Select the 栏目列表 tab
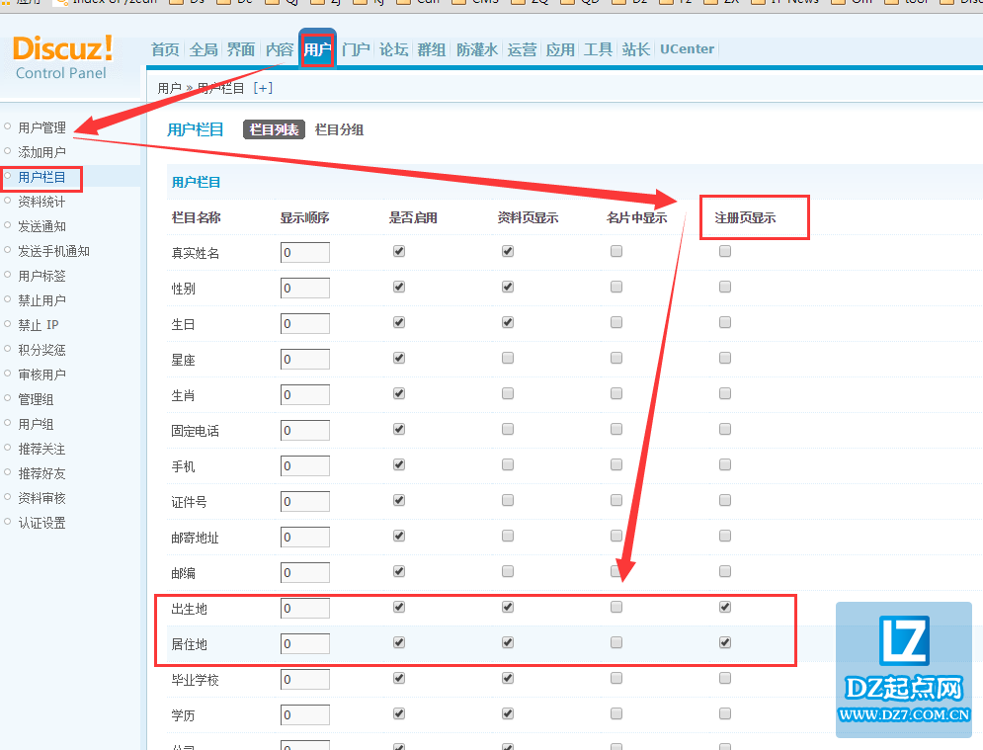The image size is (983, 750). [x=274, y=129]
